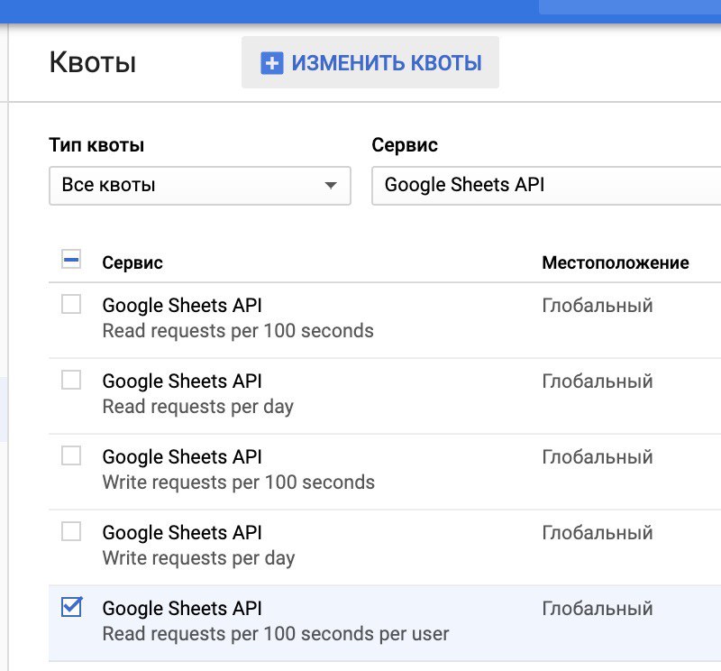721x671 pixels.
Task: Click Глобальный in the Read requests per day row
Action: (598, 381)
